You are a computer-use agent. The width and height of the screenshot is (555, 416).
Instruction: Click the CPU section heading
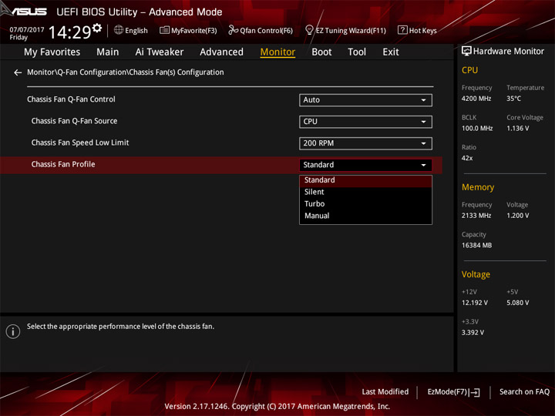tap(469, 70)
